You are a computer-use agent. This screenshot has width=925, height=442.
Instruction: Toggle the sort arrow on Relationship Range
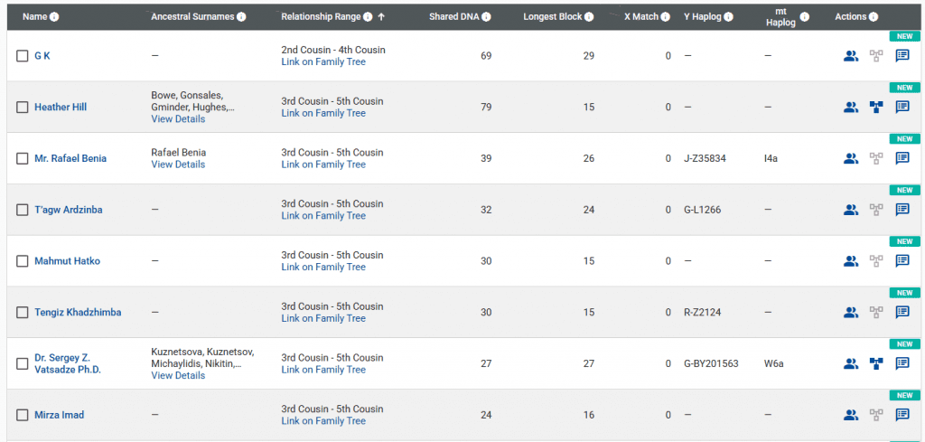click(381, 17)
